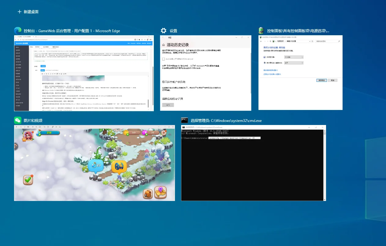Switch to the power options window thumbnail
This screenshot has width=386, height=246.
click(300, 72)
